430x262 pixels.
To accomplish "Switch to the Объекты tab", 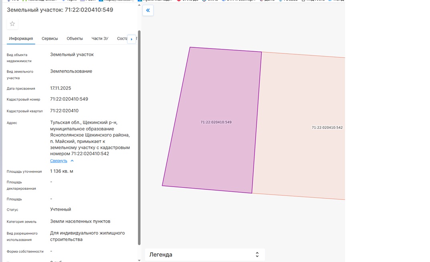I will click(x=75, y=39).
